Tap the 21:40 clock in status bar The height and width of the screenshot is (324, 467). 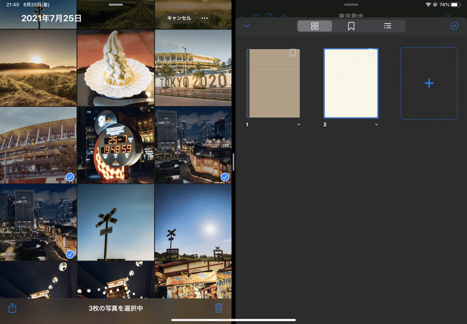13,5
